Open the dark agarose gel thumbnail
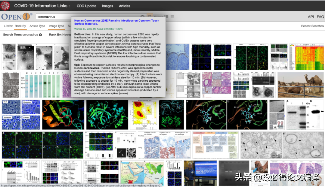 (x=234, y=173)
